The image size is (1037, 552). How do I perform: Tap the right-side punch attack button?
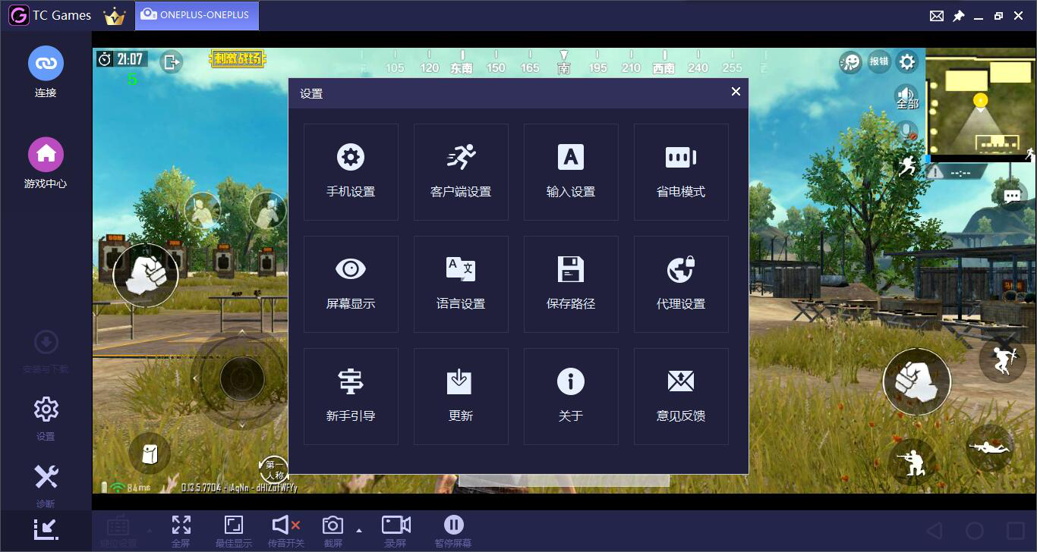(917, 381)
